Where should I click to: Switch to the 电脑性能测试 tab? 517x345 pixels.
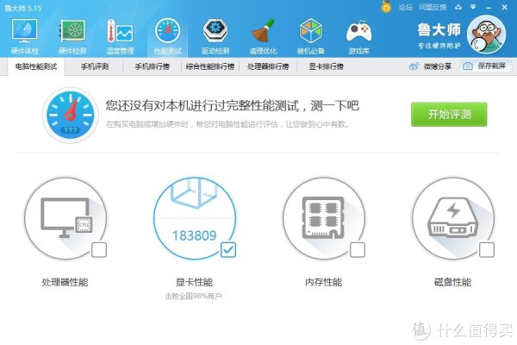tap(36, 66)
